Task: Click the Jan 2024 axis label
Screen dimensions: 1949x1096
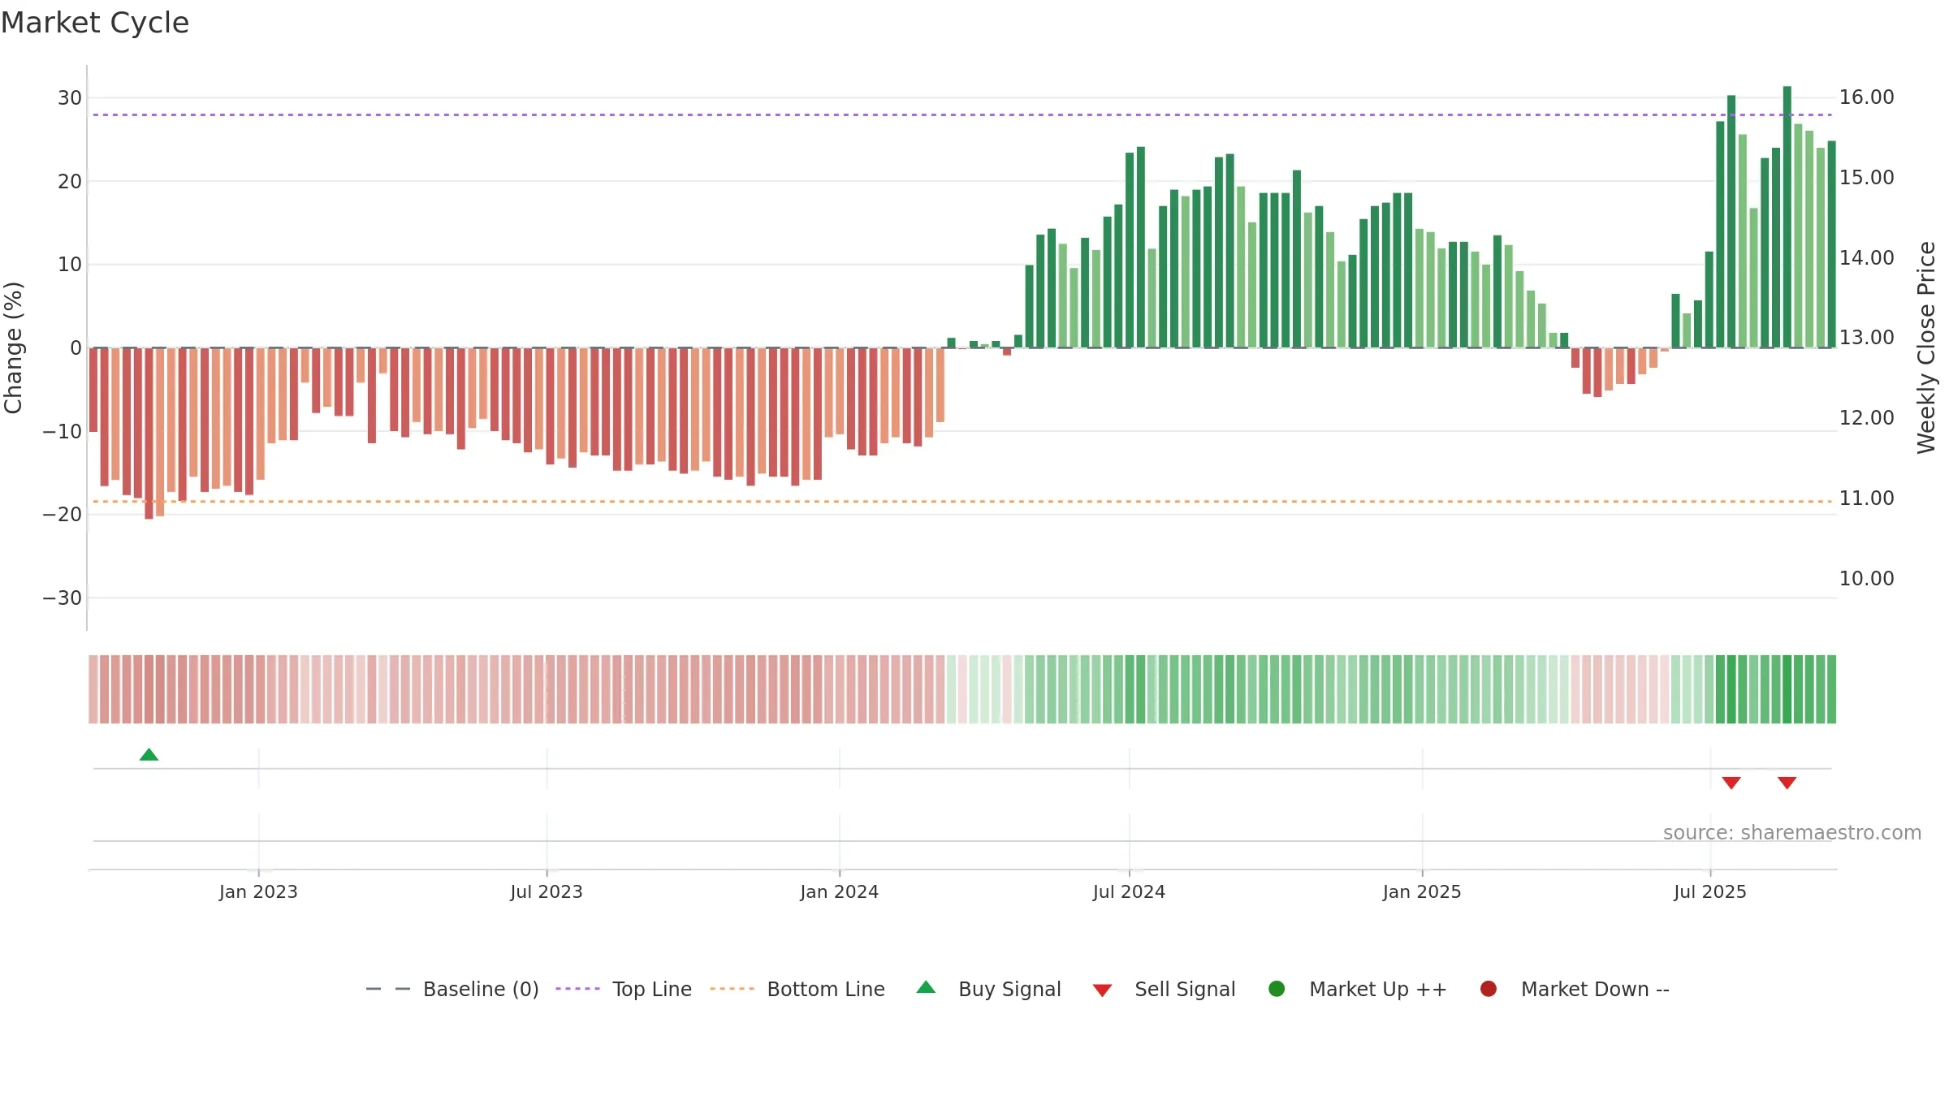Action: coord(839,892)
